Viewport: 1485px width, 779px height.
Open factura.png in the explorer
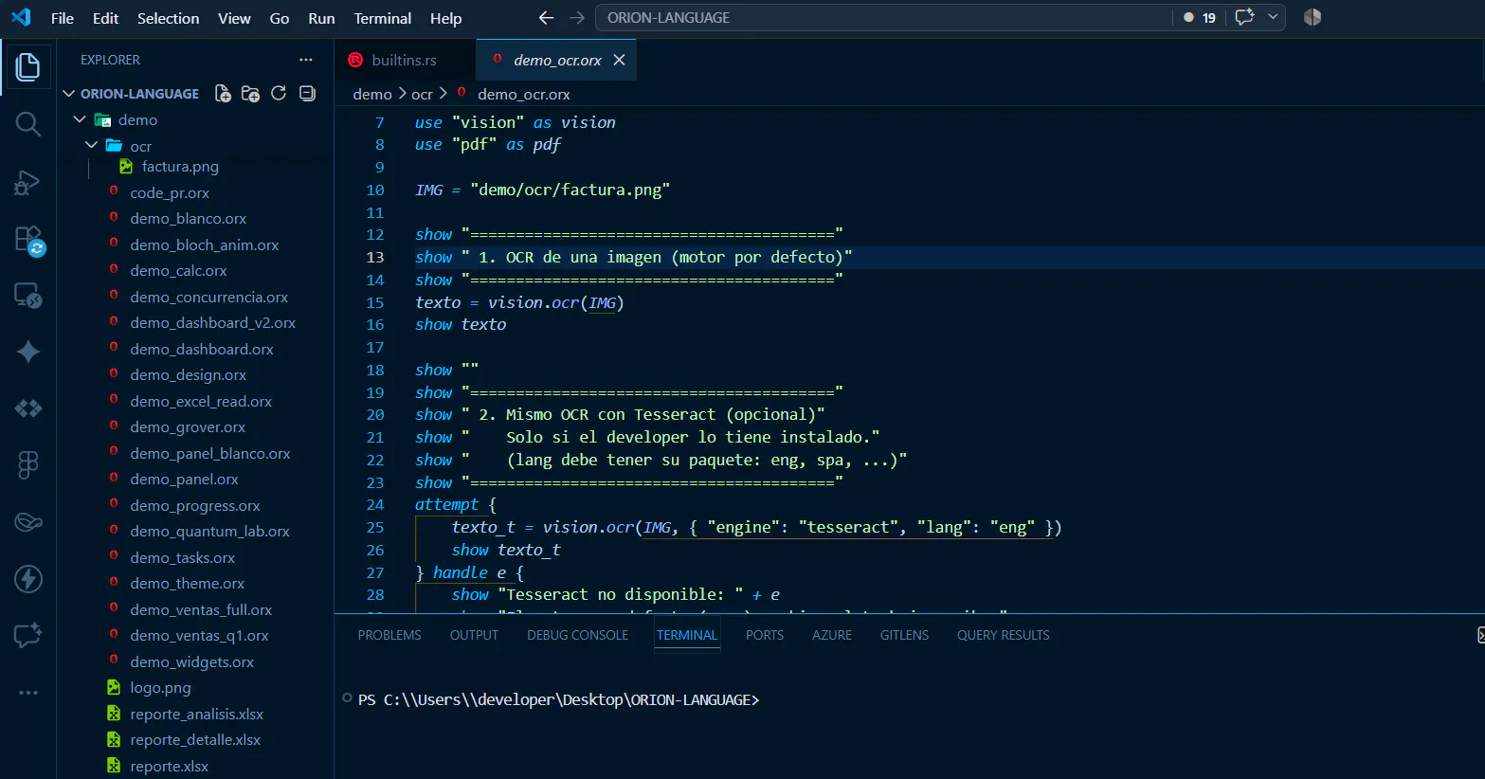click(x=180, y=167)
